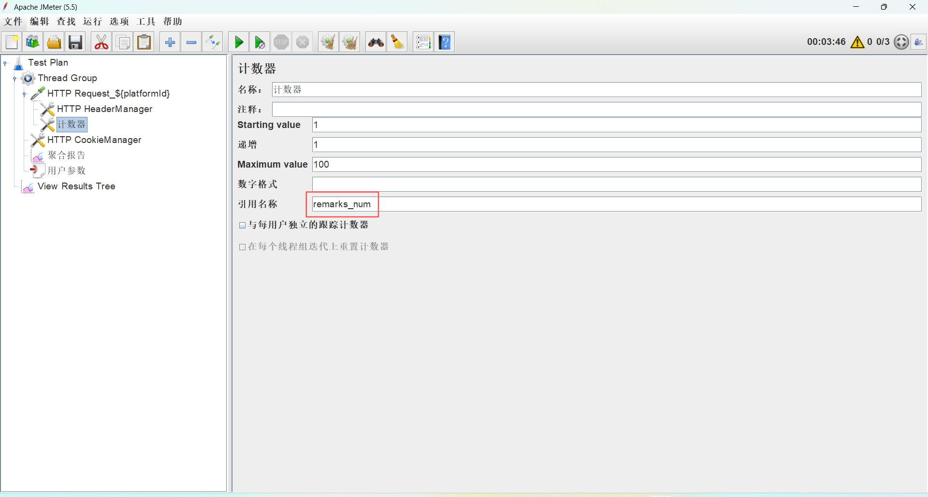Click the yellow warning log icon
This screenshot has width=928, height=497.
(x=857, y=42)
